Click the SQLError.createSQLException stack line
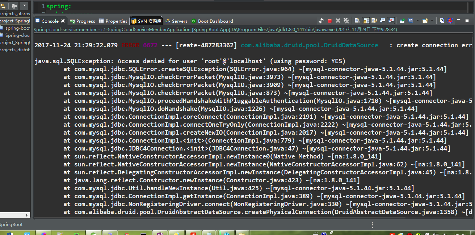The height and width of the screenshot is (235, 475). coord(255,69)
